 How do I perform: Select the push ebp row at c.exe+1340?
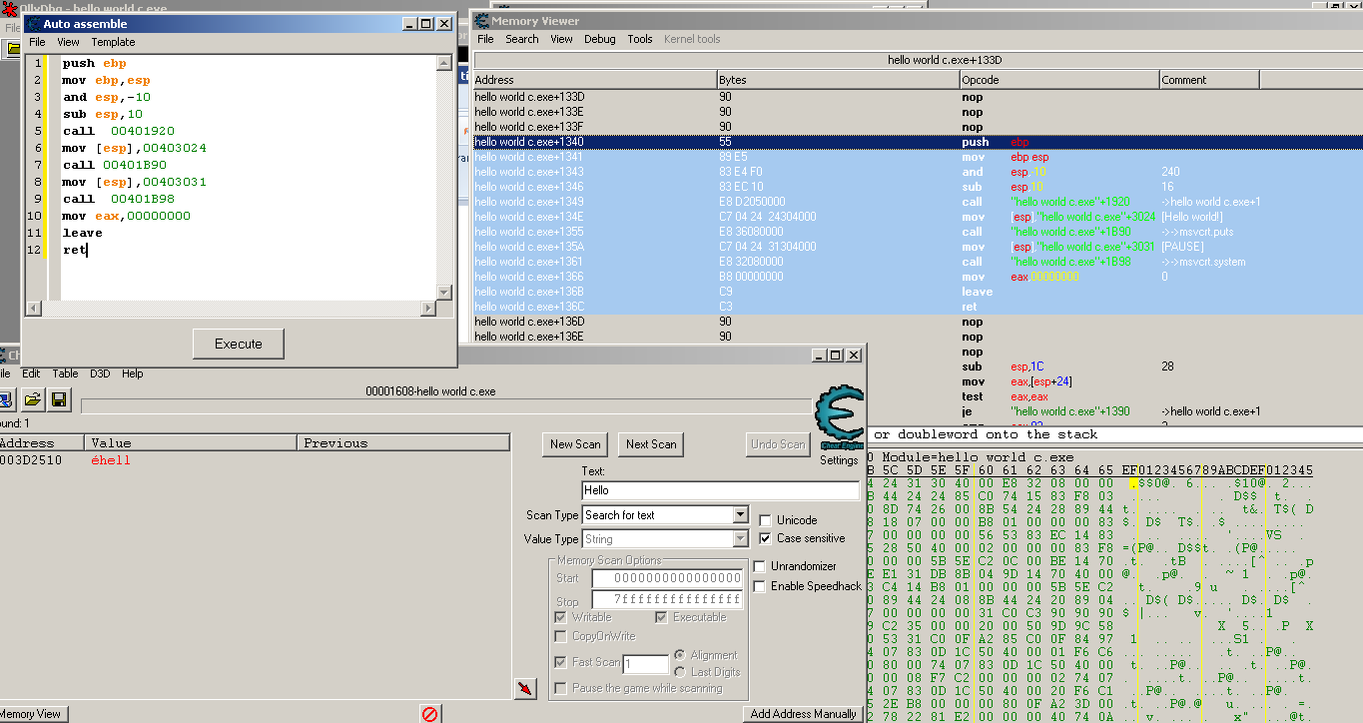tap(917, 142)
